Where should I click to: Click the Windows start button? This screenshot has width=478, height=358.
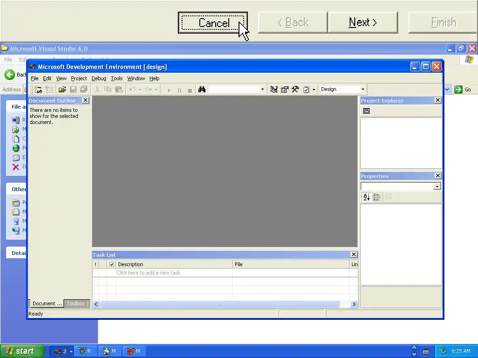pyautogui.click(x=22, y=351)
